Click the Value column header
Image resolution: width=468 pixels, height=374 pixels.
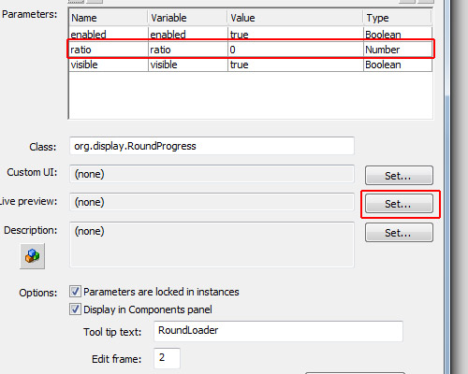click(x=295, y=18)
